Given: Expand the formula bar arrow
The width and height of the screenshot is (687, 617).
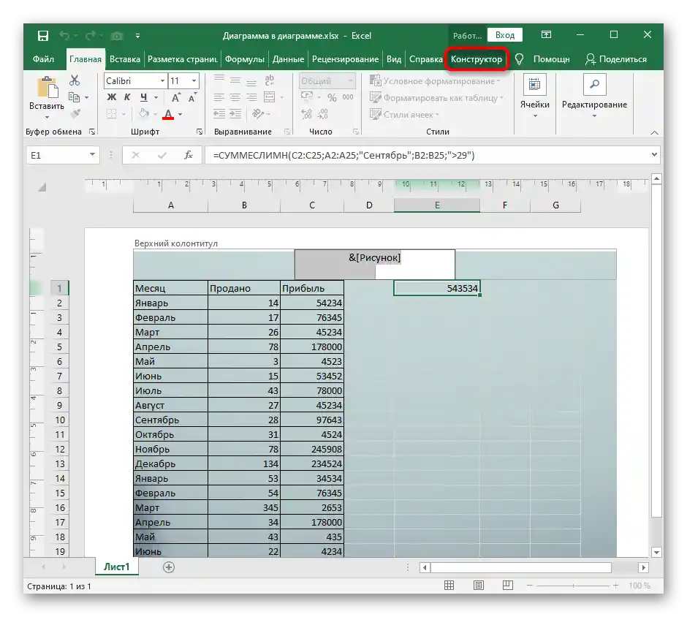Looking at the screenshot, I should (x=654, y=155).
